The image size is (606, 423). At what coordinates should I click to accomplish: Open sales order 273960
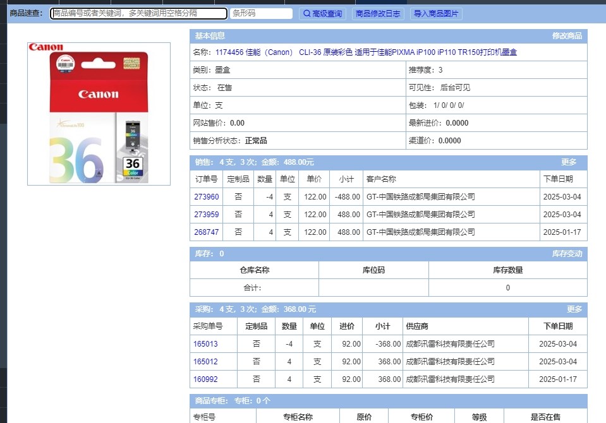point(207,197)
